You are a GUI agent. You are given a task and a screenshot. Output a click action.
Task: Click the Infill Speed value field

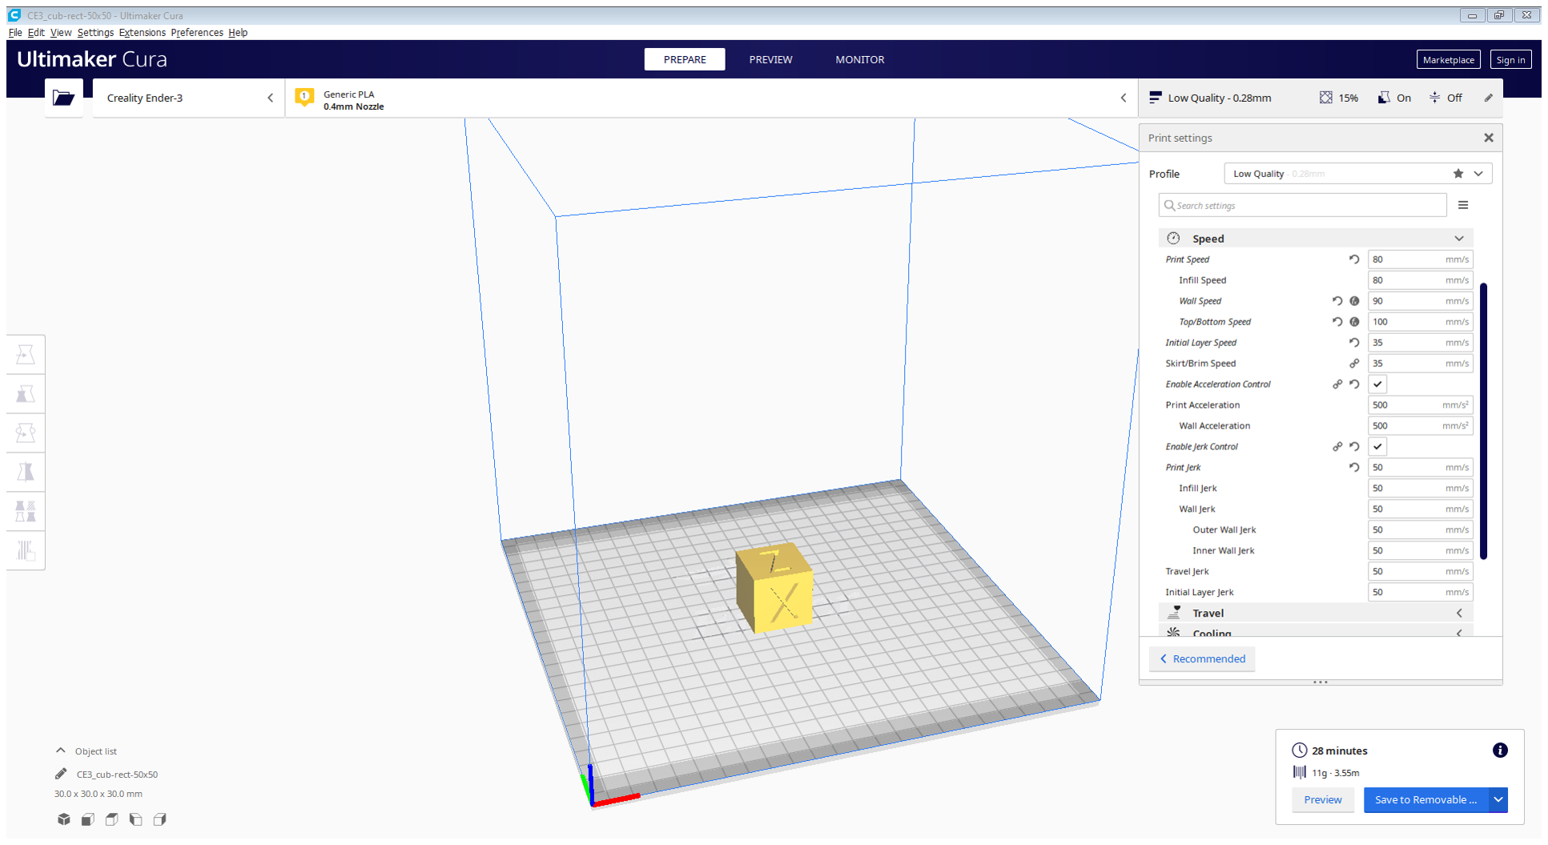coord(1421,280)
